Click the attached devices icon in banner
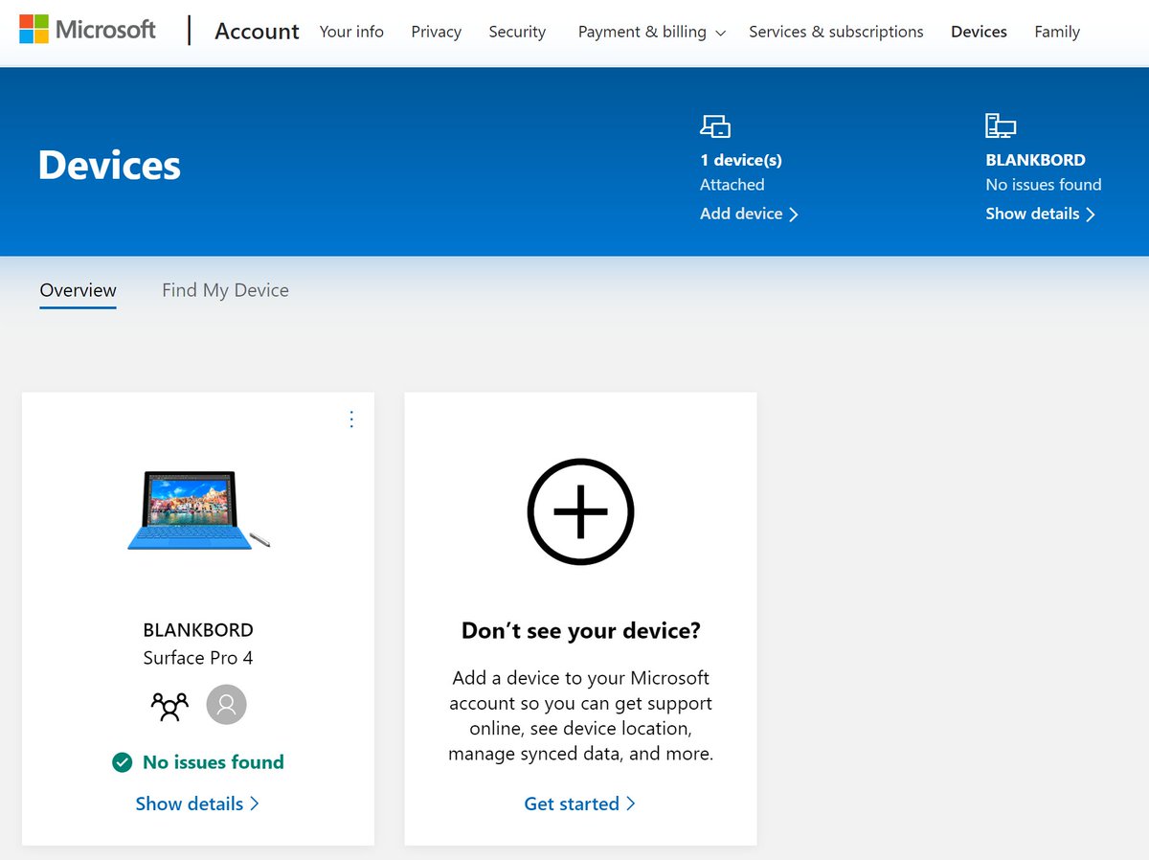1149x860 pixels. 715,125
